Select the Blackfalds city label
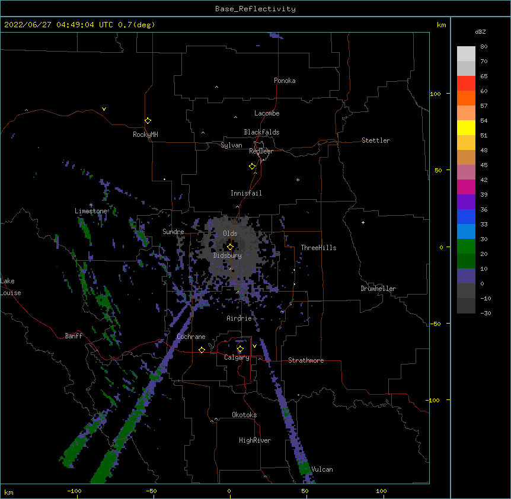 tap(261, 132)
